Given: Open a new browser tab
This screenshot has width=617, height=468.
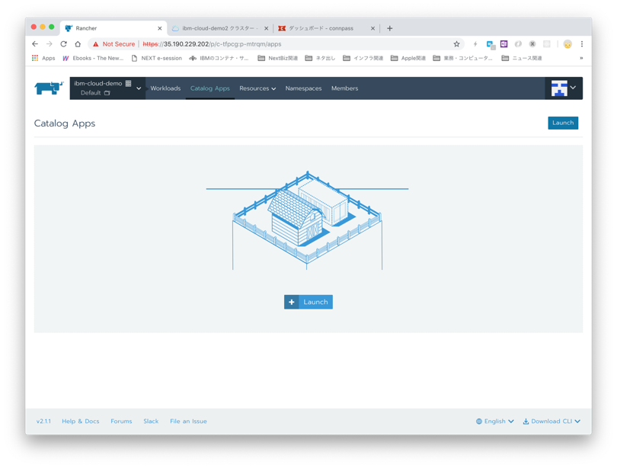Looking at the screenshot, I should [x=389, y=28].
